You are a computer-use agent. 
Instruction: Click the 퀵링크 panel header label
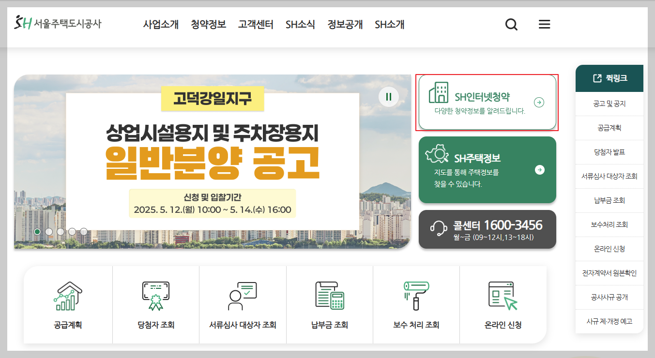(616, 78)
